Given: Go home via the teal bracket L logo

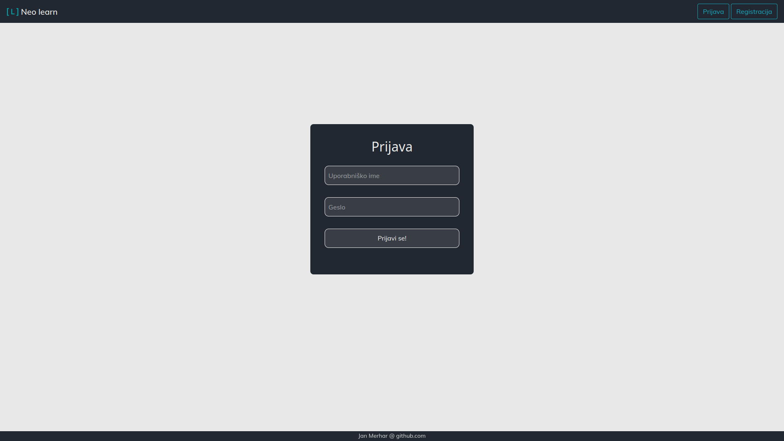Looking at the screenshot, I should 13,12.
